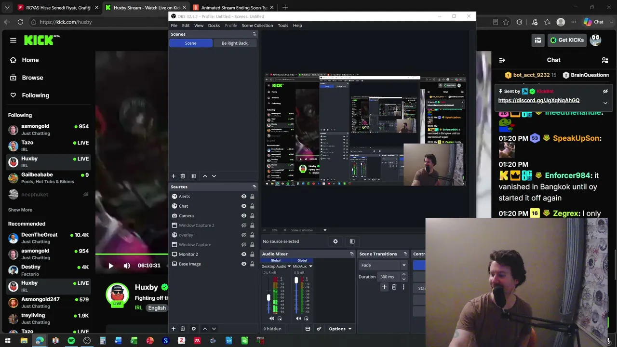
Task: Move the selected scene down
Action: [x=214, y=176]
